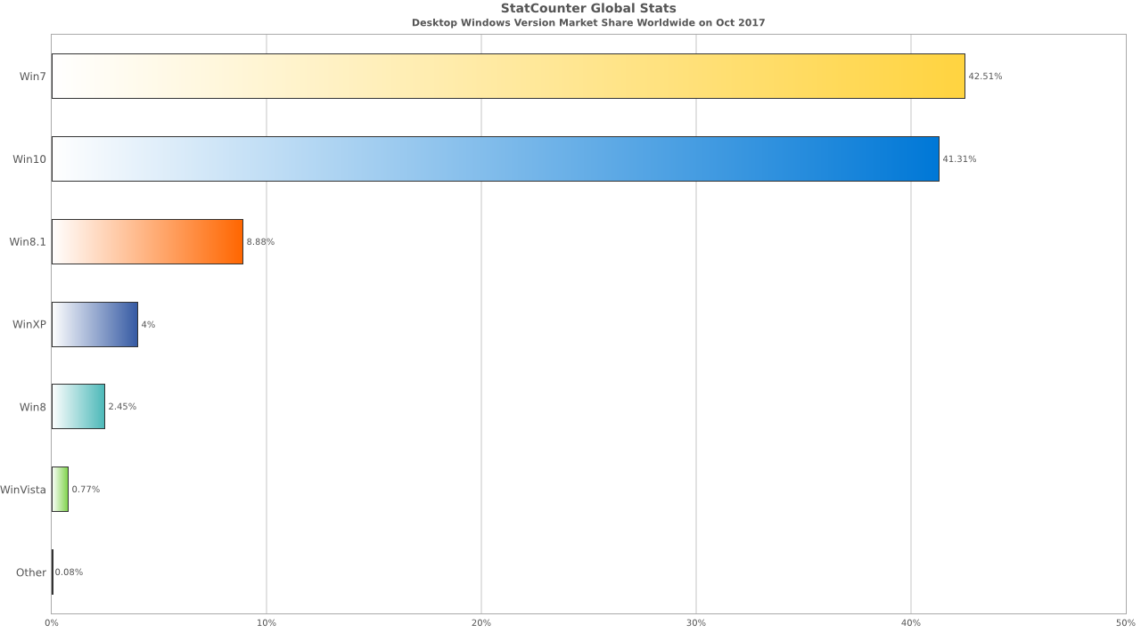Click the 10% x-axis tick label

point(267,623)
